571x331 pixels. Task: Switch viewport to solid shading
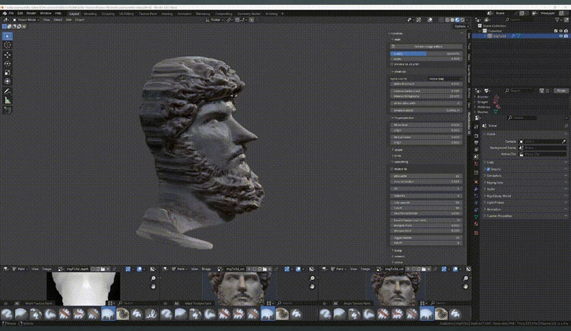452,20
